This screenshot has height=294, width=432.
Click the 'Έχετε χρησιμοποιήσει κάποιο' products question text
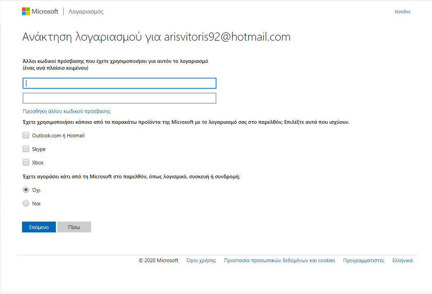coord(186,122)
